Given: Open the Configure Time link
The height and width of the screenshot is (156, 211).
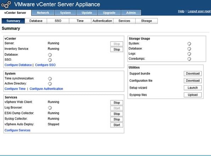Looking at the screenshot, I should [x=15, y=89].
